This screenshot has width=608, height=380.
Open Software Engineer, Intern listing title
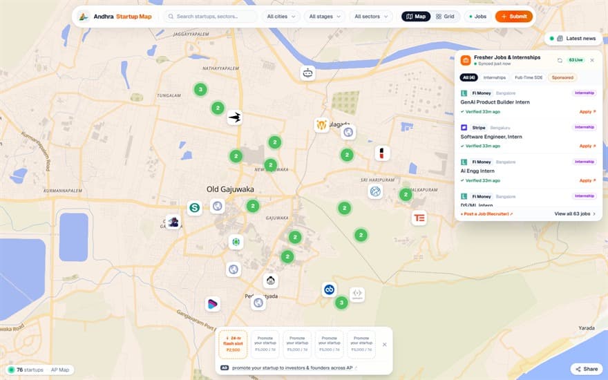(x=491, y=137)
